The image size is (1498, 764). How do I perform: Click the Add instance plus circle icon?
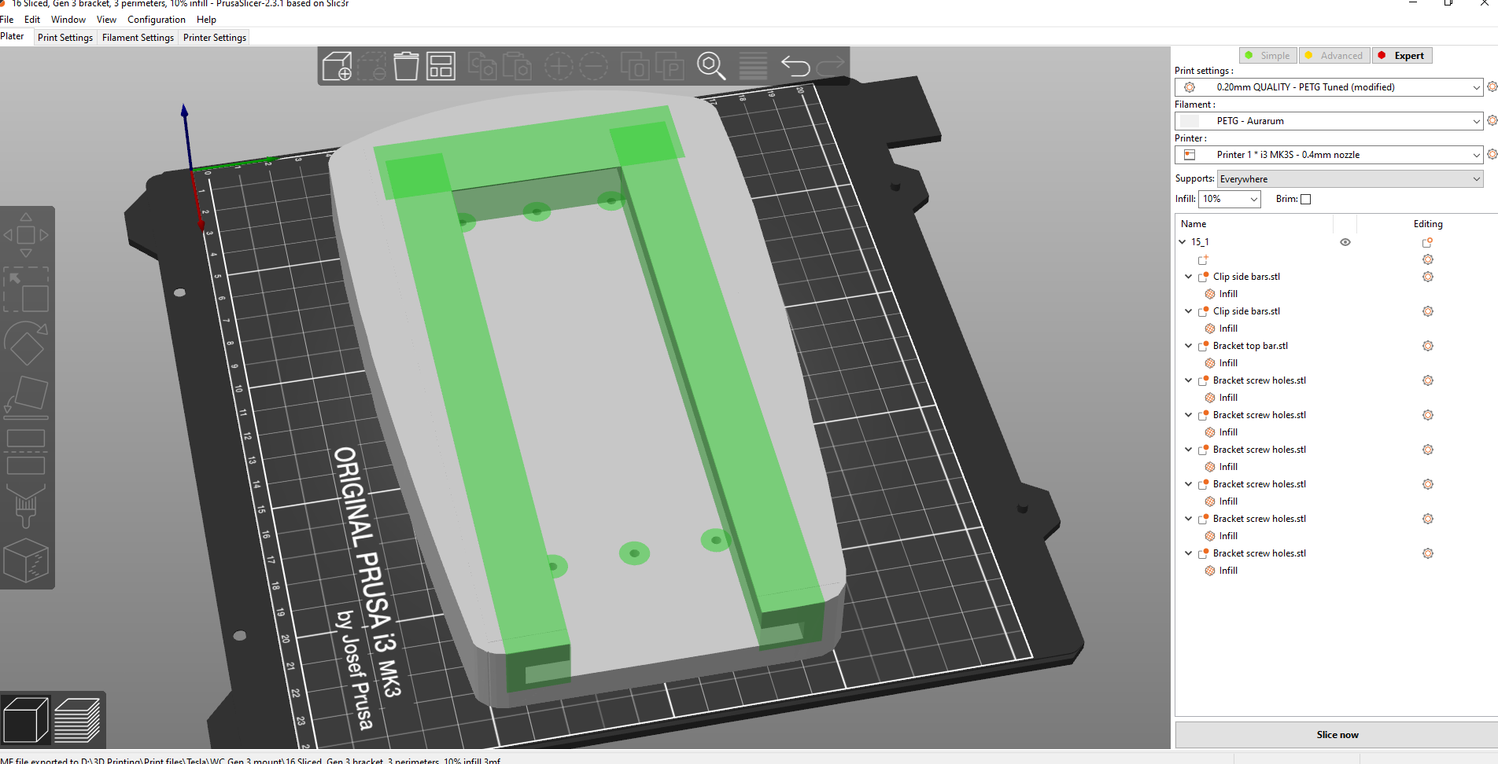pyautogui.click(x=559, y=66)
